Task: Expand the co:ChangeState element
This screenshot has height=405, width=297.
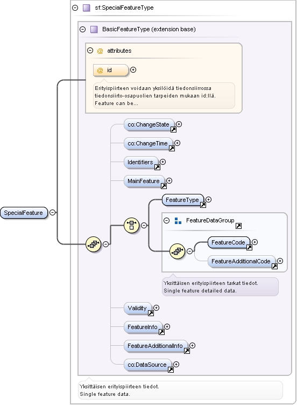Action: pos(179,124)
